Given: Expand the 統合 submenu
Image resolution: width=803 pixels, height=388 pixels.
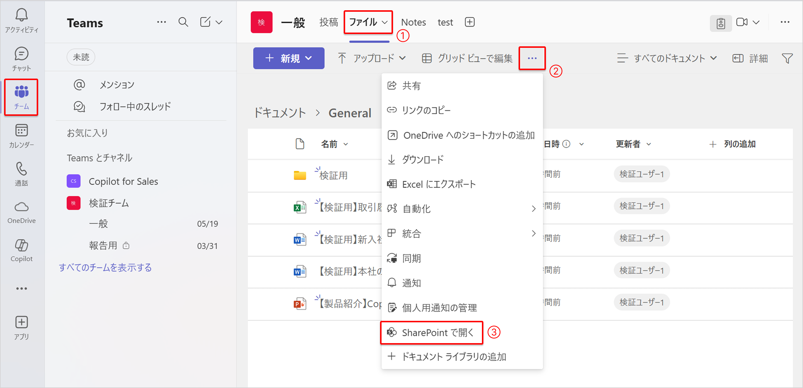Looking at the screenshot, I should (462, 233).
